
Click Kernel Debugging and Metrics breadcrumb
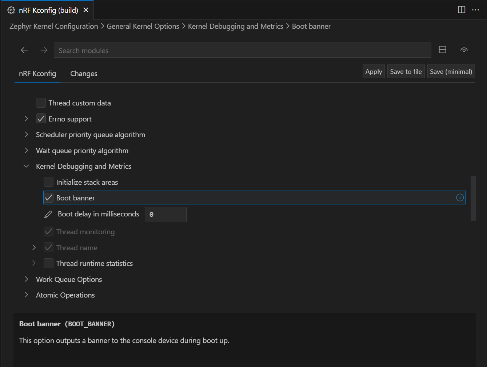point(235,26)
